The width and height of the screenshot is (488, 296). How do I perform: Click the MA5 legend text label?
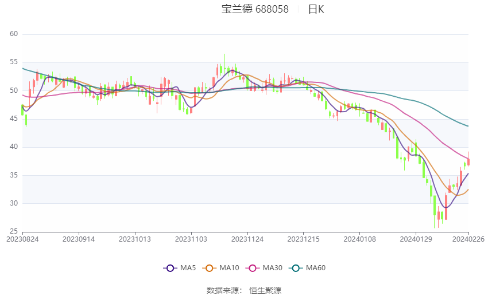(x=188, y=268)
